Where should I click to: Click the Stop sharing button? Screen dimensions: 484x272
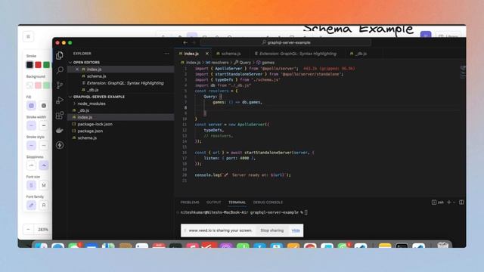pyautogui.click(x=272, y=230)
